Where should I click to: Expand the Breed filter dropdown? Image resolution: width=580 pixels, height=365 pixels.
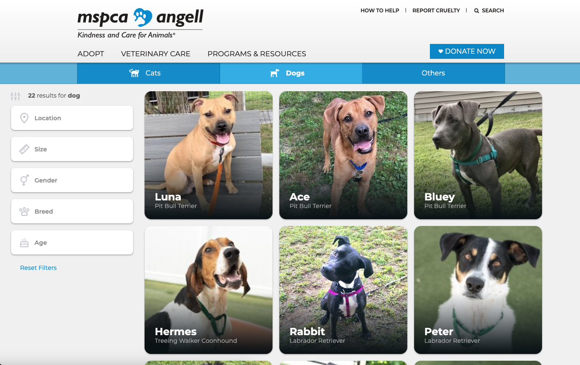(72, 211)
